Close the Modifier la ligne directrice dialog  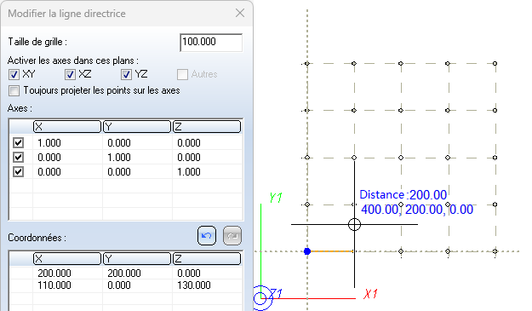[x=240, y=14]
